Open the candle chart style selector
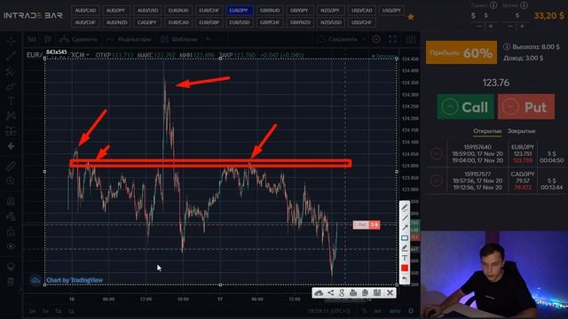The image size is (568, 319). 48,39
